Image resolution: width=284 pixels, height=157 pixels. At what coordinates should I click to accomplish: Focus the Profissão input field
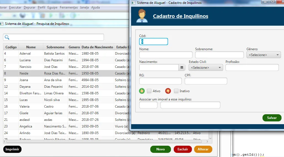point(252,68)
